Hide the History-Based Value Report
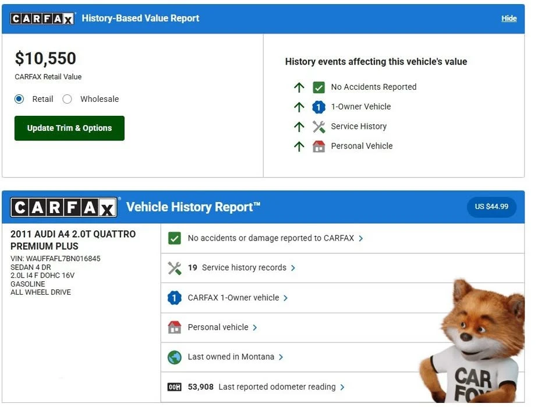 509,19
